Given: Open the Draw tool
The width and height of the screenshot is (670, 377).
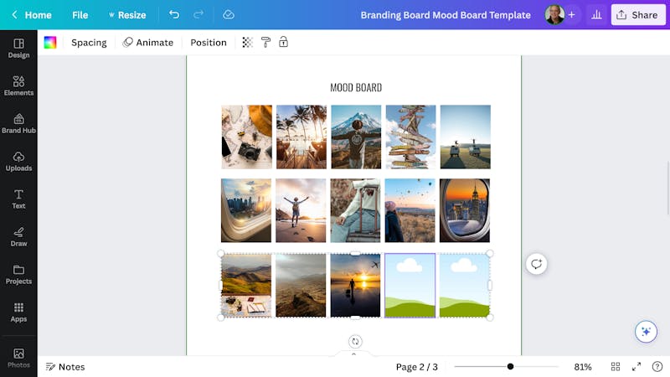Looking at the screenshot, I should pyautogui.click(x=18, y=237).
